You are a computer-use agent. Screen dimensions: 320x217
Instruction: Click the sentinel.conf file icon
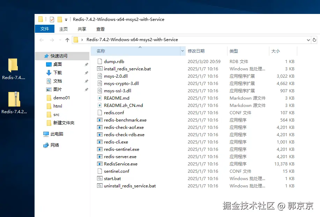pyautogui.click(x=99, y=171)
